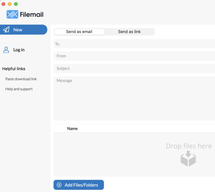The width and height of the screenshot is (215, 192).
Task: Switch to the Send as email tab
Action: [x=79, y=32]
